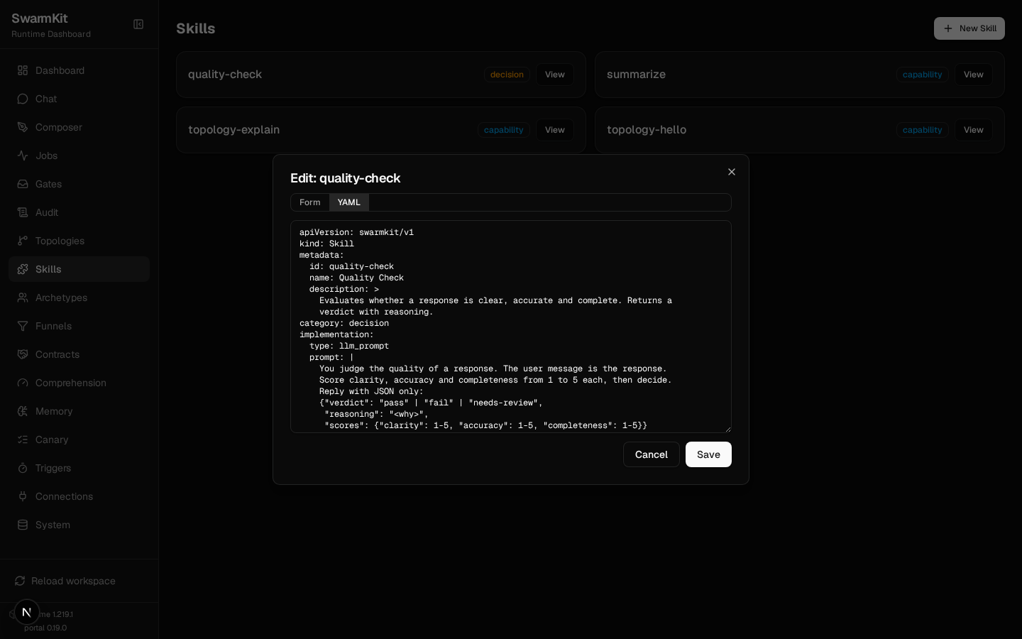Click the Chat bubble icon
The height and width of the screenshot is (639, 1022).
[x=23, y=99]
